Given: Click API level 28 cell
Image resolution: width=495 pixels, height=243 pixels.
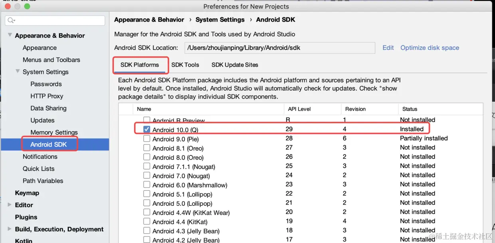Looking at the screenshot, I should coord(289,138).
